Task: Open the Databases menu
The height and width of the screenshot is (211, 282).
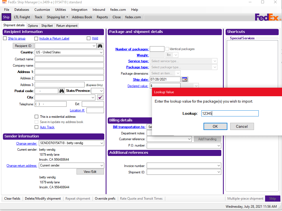Action: pos(22,10)
